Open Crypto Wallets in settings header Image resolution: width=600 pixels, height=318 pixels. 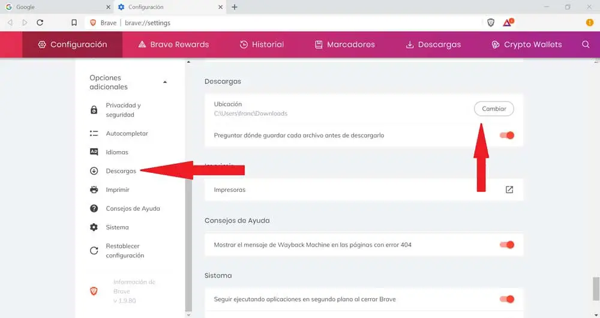(x=527, y=44)
